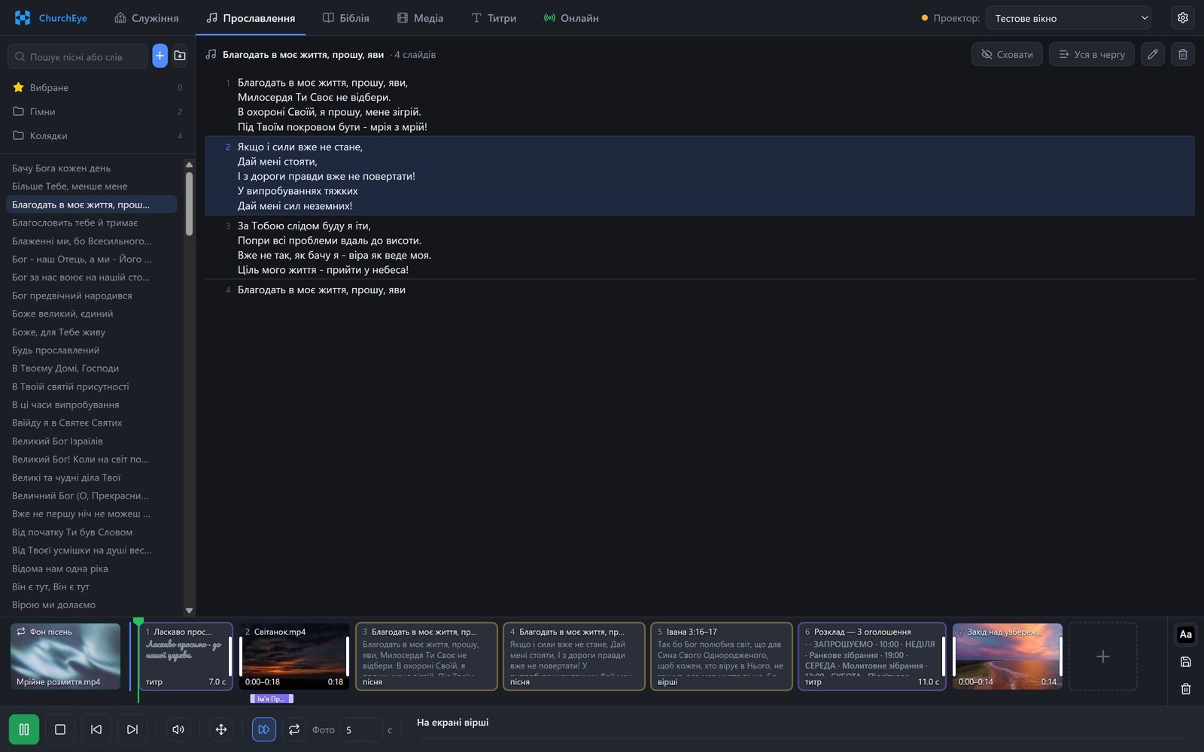Delete the current song using trash icon
The width and height of the screenshot is (1204, 752).
pyautogui.click(x=1183, y=54)
